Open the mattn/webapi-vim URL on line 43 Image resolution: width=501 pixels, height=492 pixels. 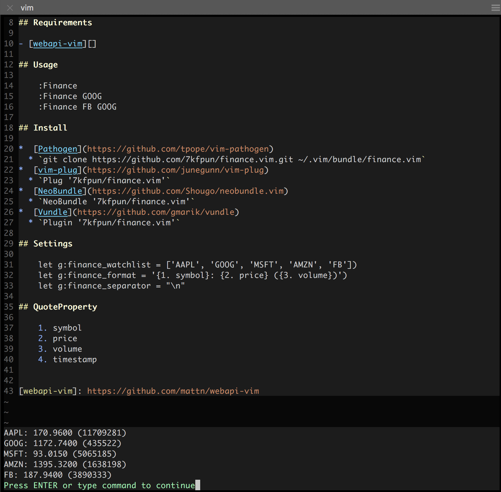(173, 391)
